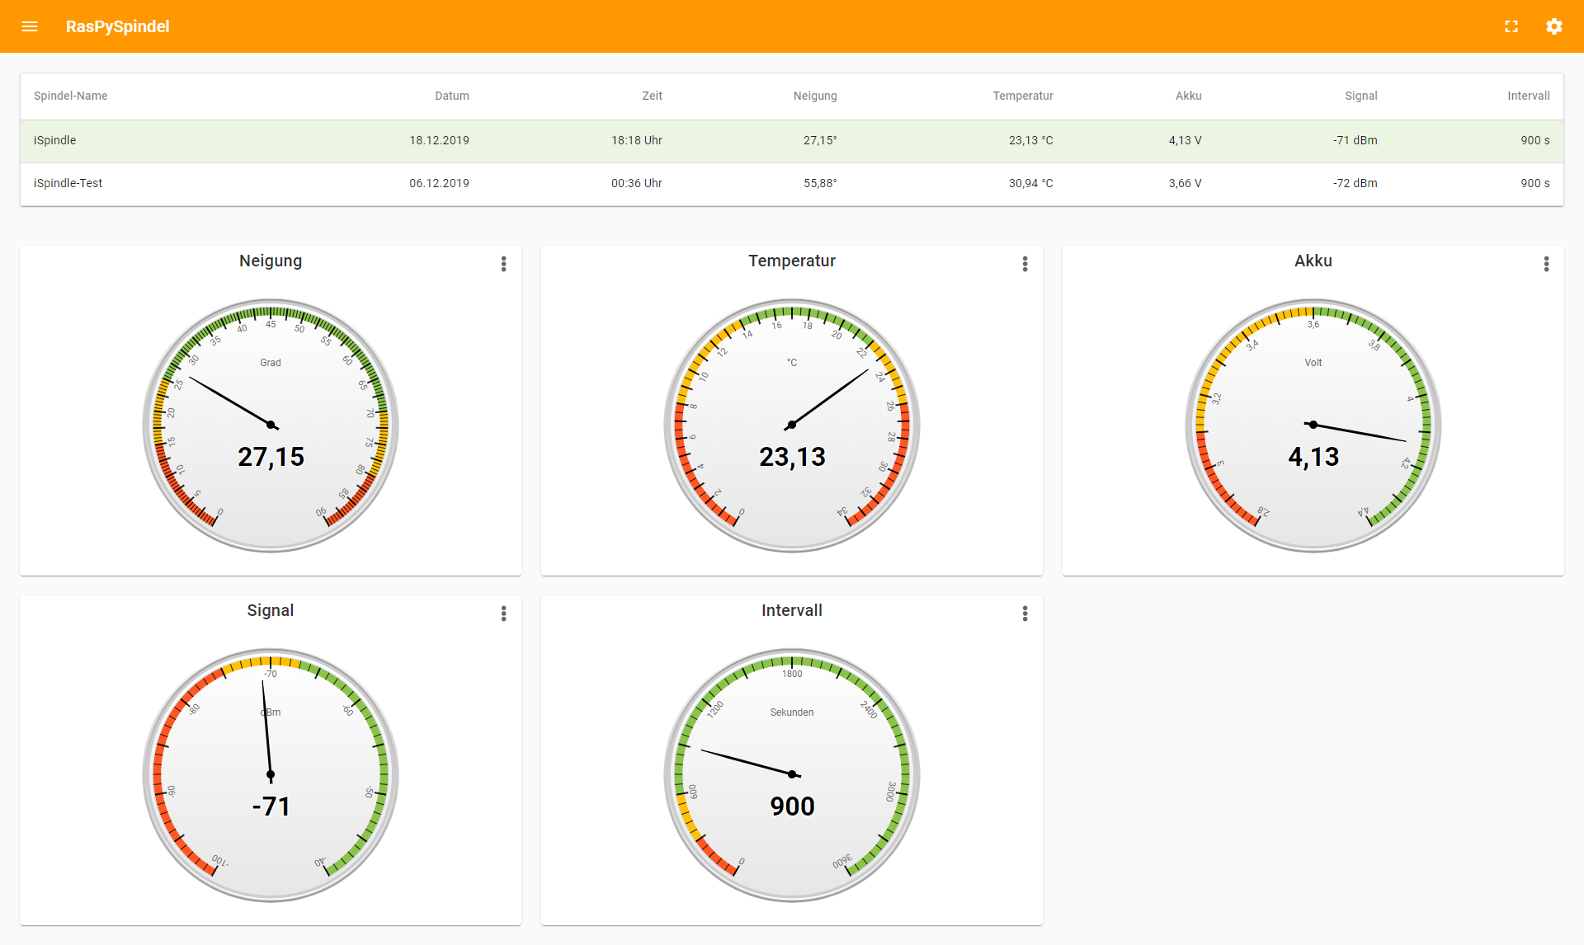The image size is (1584, 945).
Task: Click the Spindel-Name column header
Action: 70,96
